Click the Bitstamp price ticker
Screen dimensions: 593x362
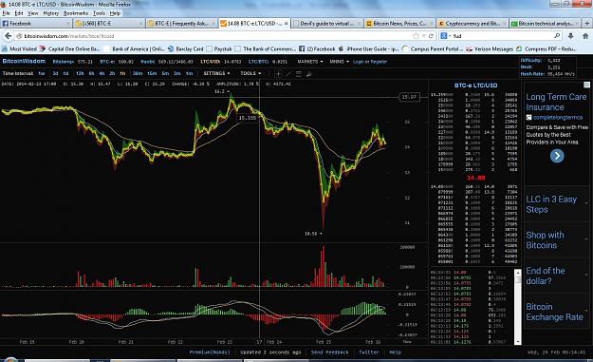[x=73, y=62]
